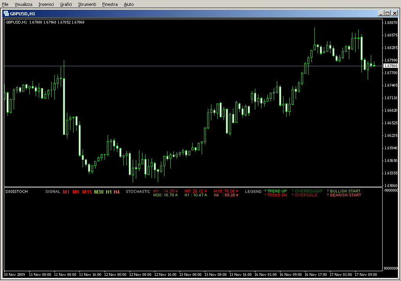
Task: Click the GBPUSD,H1 chart window icon
Action: [6, 14]
